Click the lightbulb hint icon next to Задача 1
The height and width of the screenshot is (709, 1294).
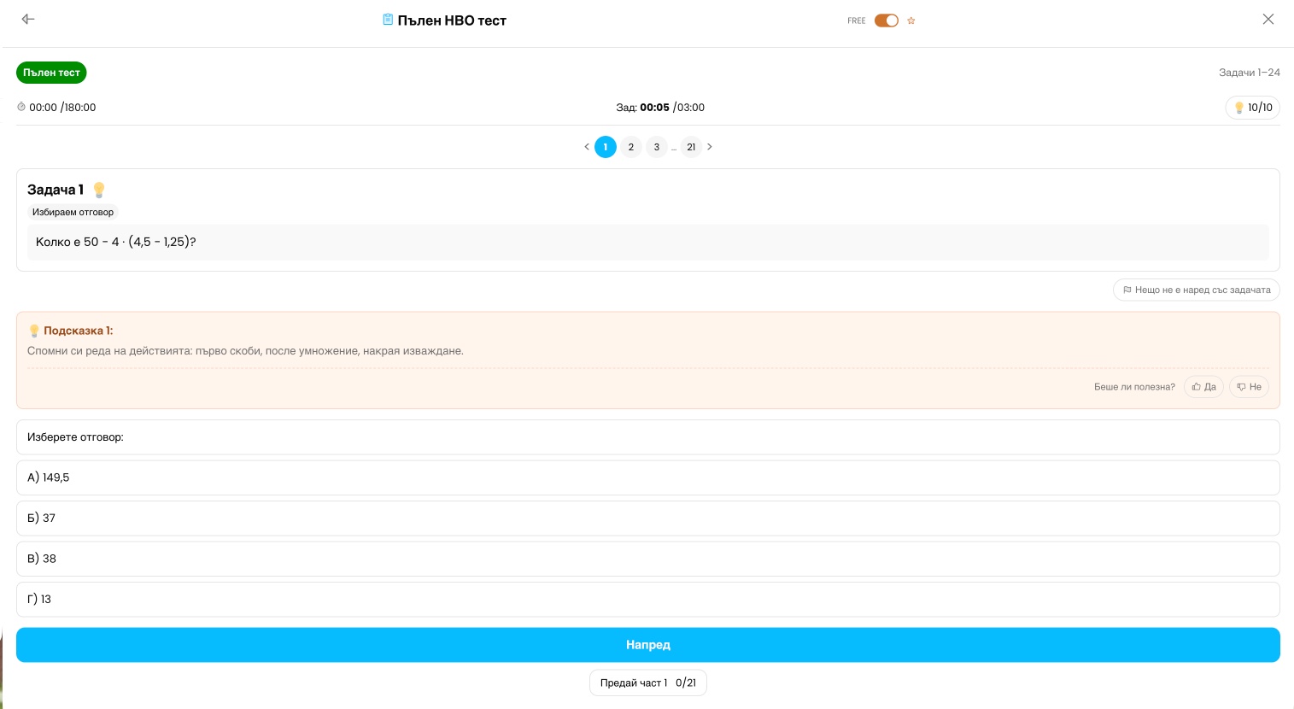click(99, 190)
